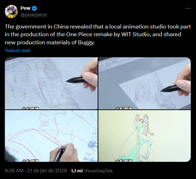The height and width of the screenshot is (179, 196).
Task: Click Chinese subtitle in top-left image
Action: 30,108
